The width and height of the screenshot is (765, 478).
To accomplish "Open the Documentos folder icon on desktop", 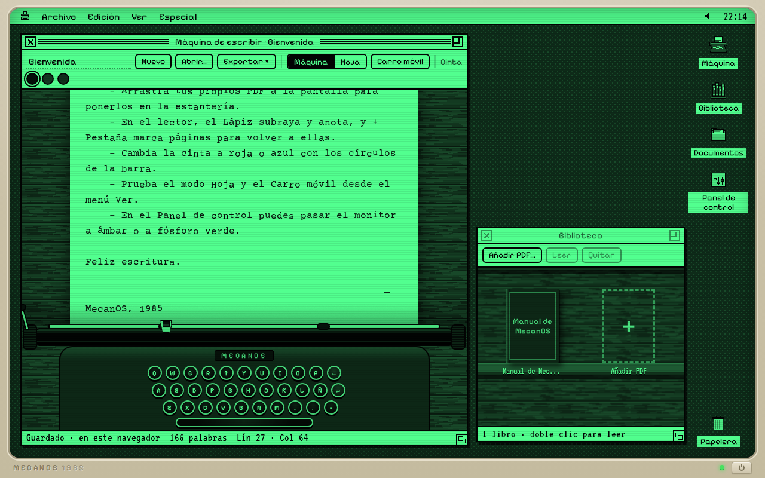I will click(718, 142).
